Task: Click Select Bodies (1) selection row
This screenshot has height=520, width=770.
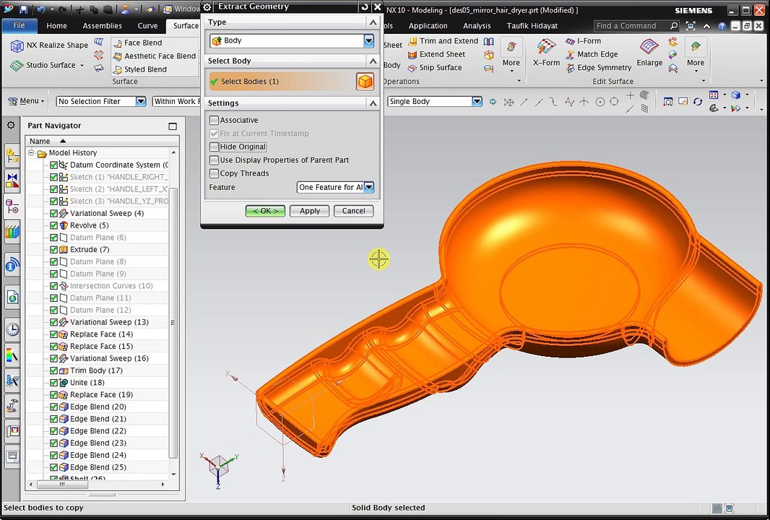Action: pyautogui.click(x=282, y=82)
